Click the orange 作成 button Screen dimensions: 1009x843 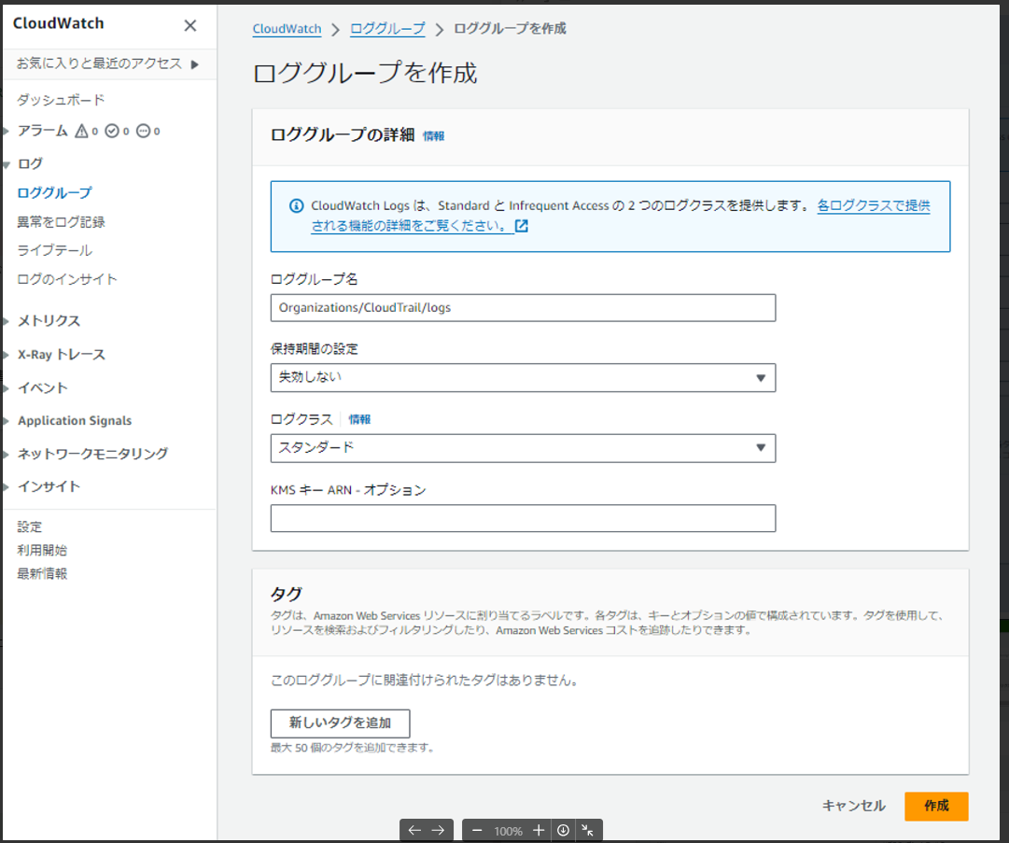coord(936,807)
